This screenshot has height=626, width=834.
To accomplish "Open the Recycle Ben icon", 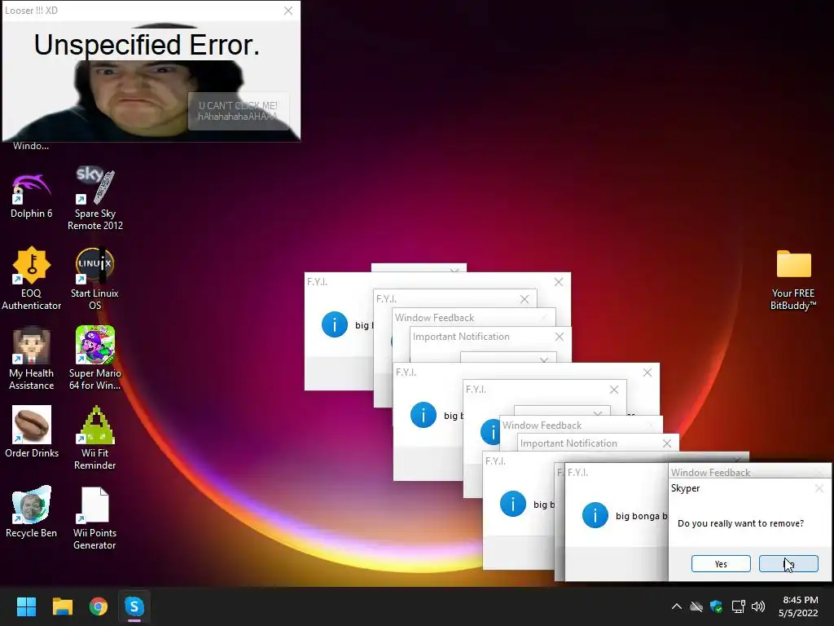I will click(x=32, y=511).
